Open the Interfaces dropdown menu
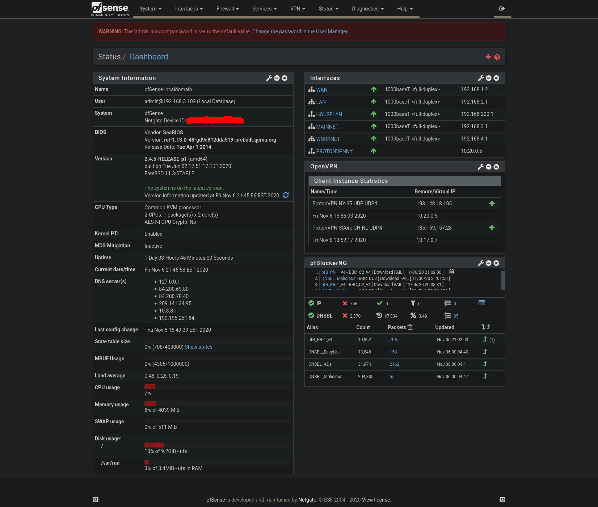Screen dimensions: 598x507 189,9
